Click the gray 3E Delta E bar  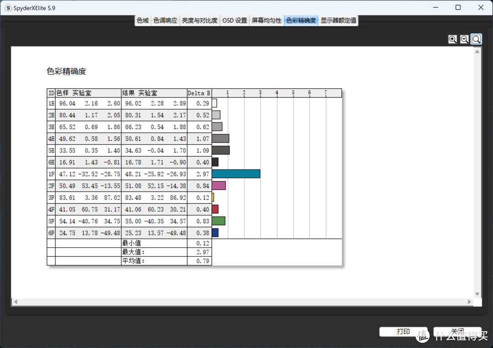coord(217,127)
